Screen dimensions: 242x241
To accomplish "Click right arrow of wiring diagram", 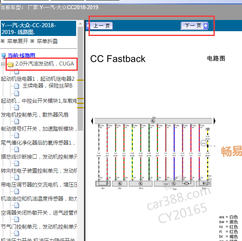I will [214, 121].
